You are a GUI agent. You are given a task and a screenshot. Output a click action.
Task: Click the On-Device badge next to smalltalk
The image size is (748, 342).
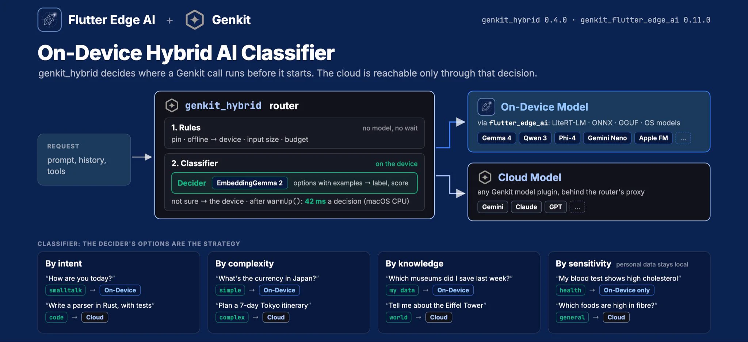[120, 290]
